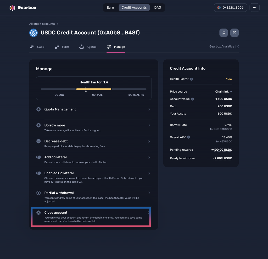Select the Manage tab
The width and height of the screenshot is (268, 259).
116,47
